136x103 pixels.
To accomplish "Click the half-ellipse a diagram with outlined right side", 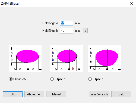I will click(x=67, y=59).
